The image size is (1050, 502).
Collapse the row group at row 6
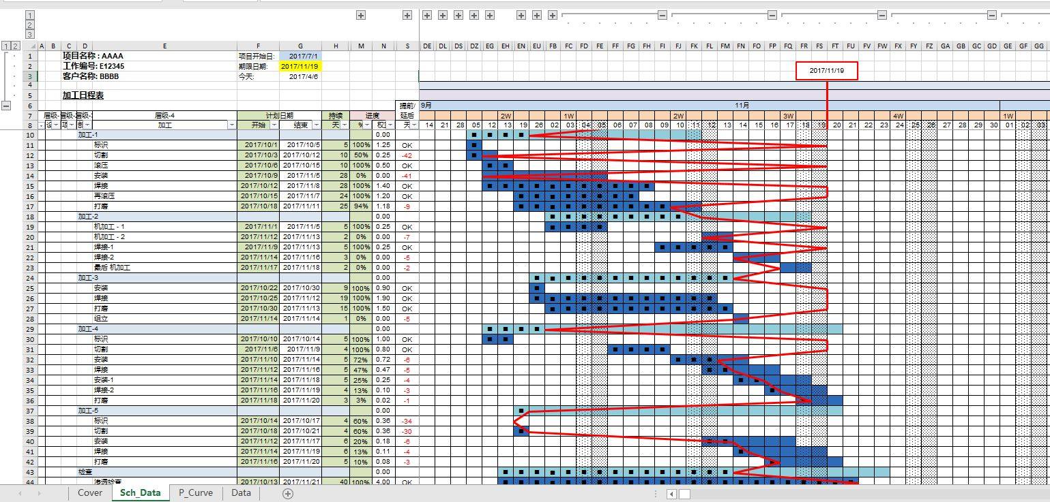6,106
